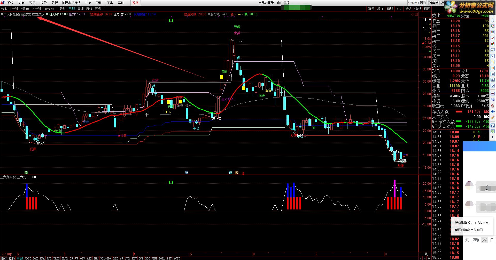This screenshot has width=496, height=260.
Task: Click the checklist sidebar icon
Action: click(493, 26)
